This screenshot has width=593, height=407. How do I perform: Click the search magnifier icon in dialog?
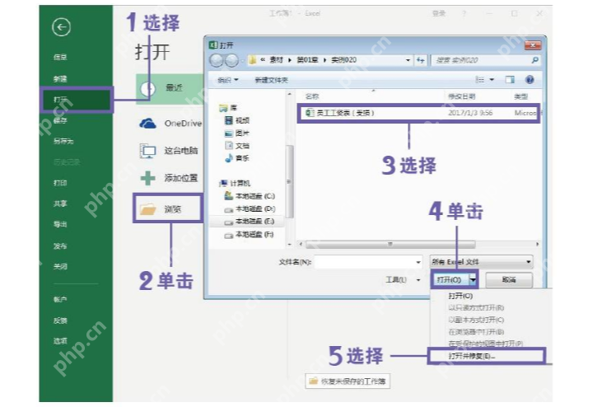[535, 60]
